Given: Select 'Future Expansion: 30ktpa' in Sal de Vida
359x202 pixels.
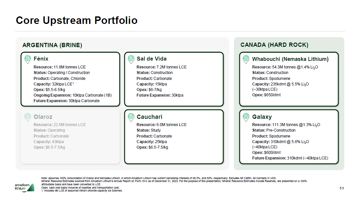Looking at the screenshot, I should (160, 95).
